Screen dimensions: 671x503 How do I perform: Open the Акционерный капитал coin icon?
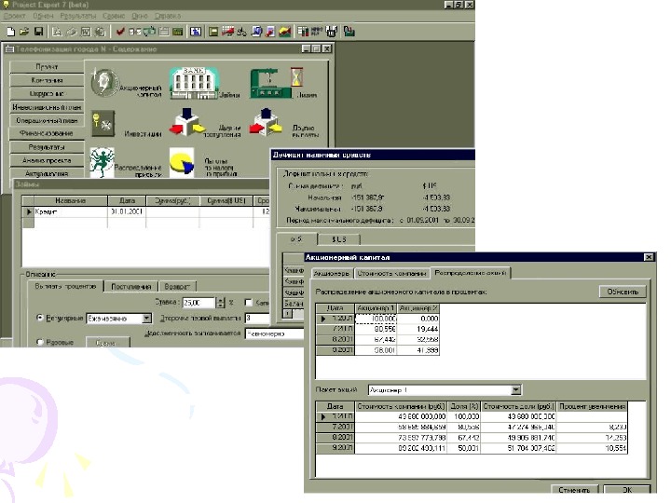[104, 82]
